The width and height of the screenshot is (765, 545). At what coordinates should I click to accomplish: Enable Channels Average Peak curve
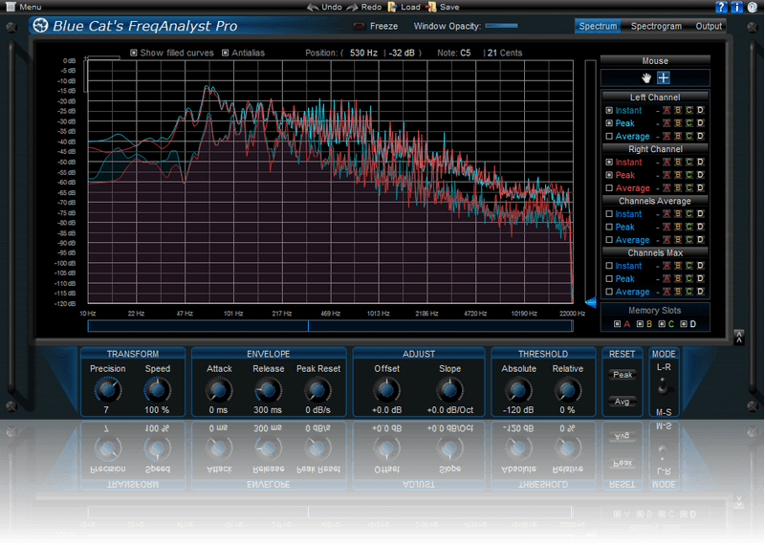pos(609,227)
